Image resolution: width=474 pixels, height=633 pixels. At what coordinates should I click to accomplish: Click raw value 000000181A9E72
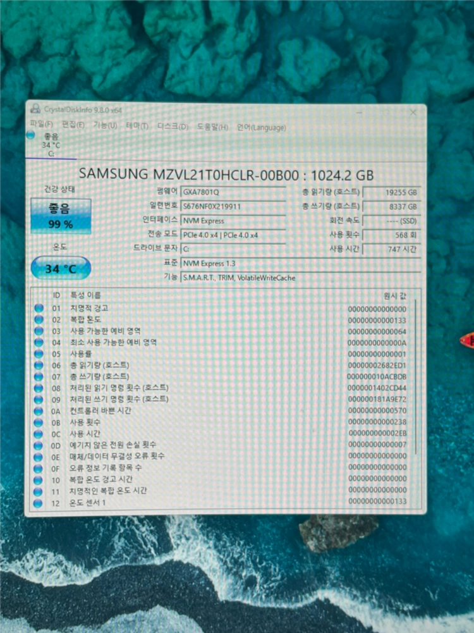[377, 400]
